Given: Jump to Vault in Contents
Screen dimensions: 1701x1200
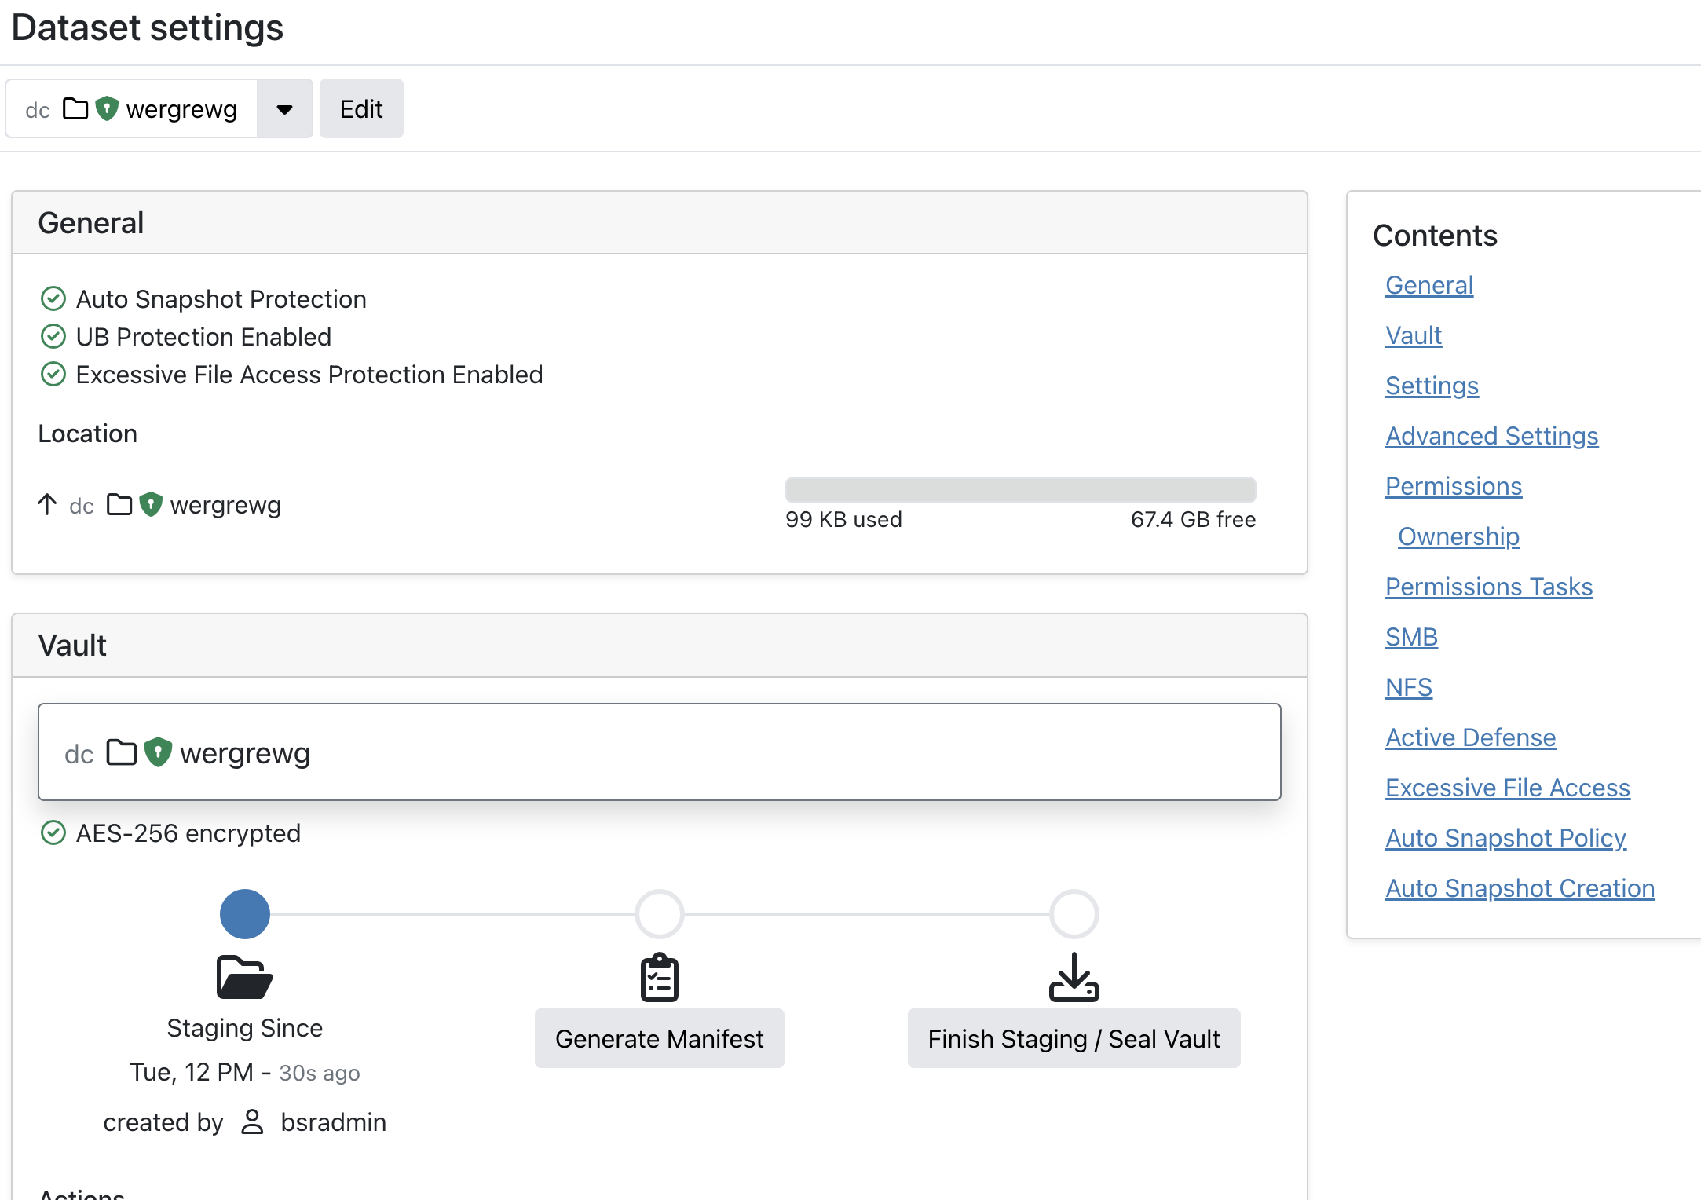Looking at the screenshot, I should click(x=1413, y=335).
